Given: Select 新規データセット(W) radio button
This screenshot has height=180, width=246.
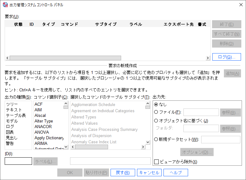Looking at the screenshot, I should point(156,139).
